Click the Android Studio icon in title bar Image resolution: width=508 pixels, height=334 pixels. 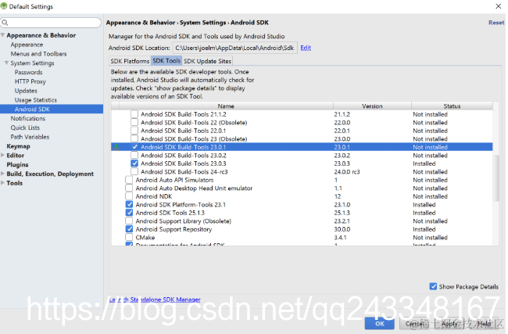pos(4,5)
